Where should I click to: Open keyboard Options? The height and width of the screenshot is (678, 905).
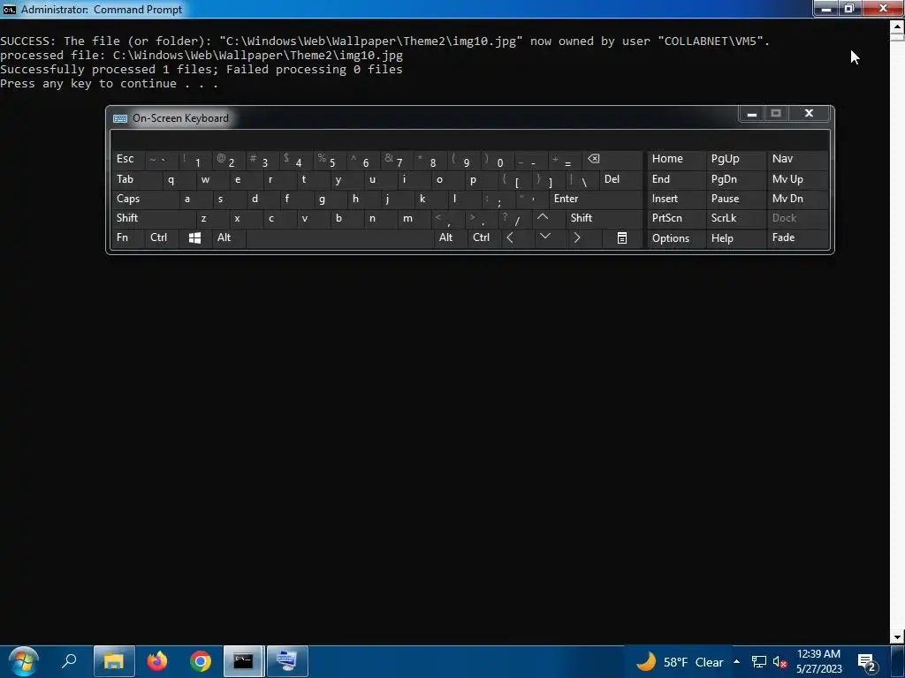676,237
